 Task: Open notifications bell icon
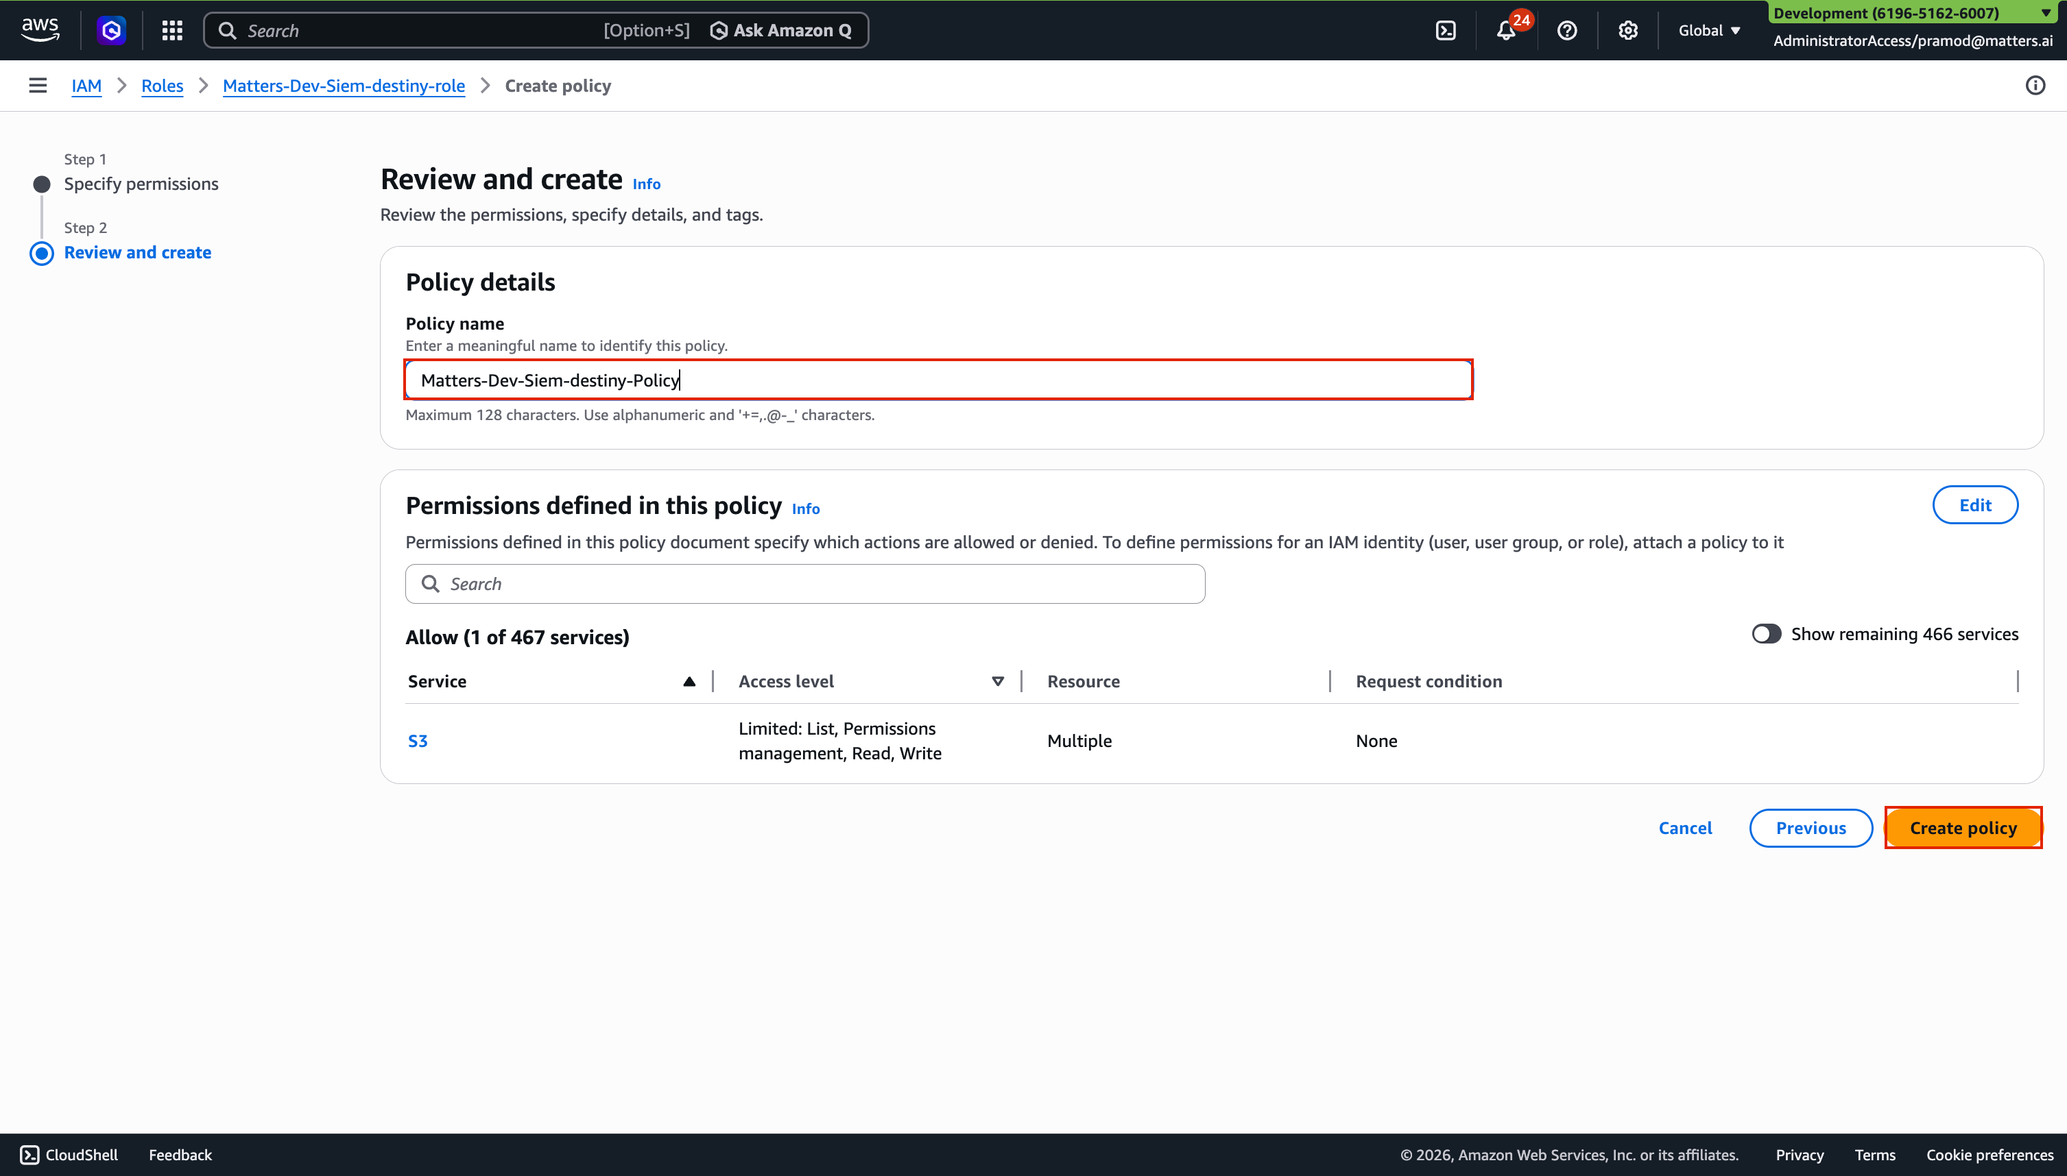[x=1505, y=31]
